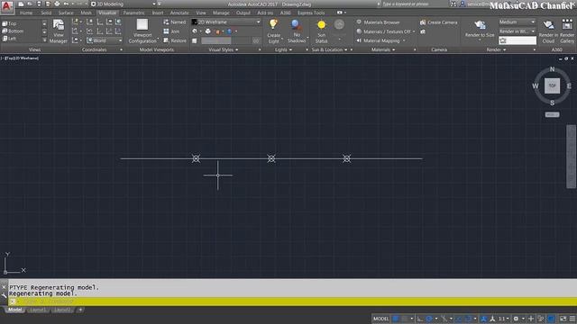Viewport: 577px width, 324px height.
Task: Click Join viewports
Action: [x=171, y=31]
